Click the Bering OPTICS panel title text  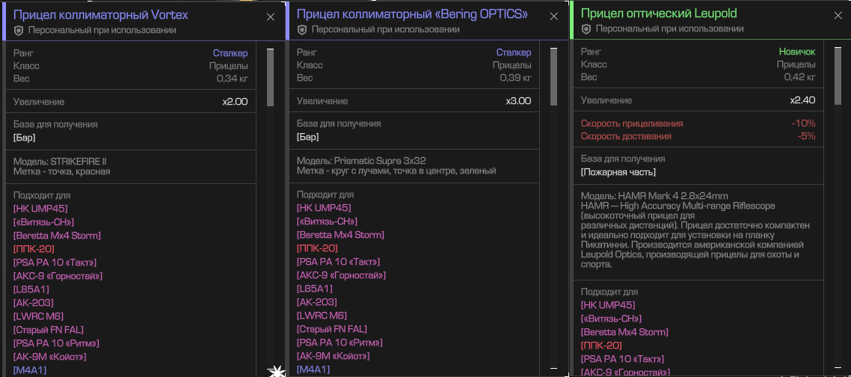click(412, 14)
